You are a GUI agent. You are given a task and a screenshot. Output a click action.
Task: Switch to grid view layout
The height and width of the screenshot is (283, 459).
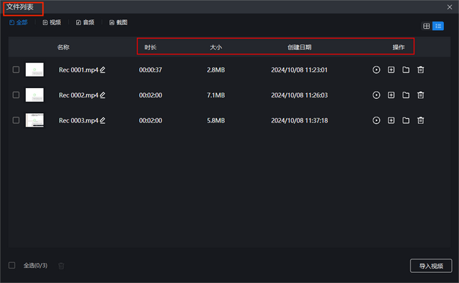[x=427, y=26]
